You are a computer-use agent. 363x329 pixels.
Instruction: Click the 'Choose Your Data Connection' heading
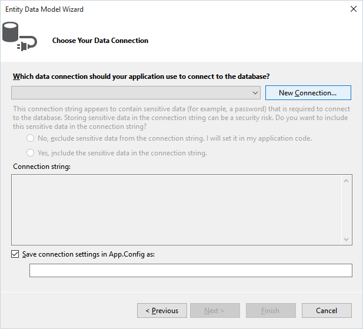point(100,41)
